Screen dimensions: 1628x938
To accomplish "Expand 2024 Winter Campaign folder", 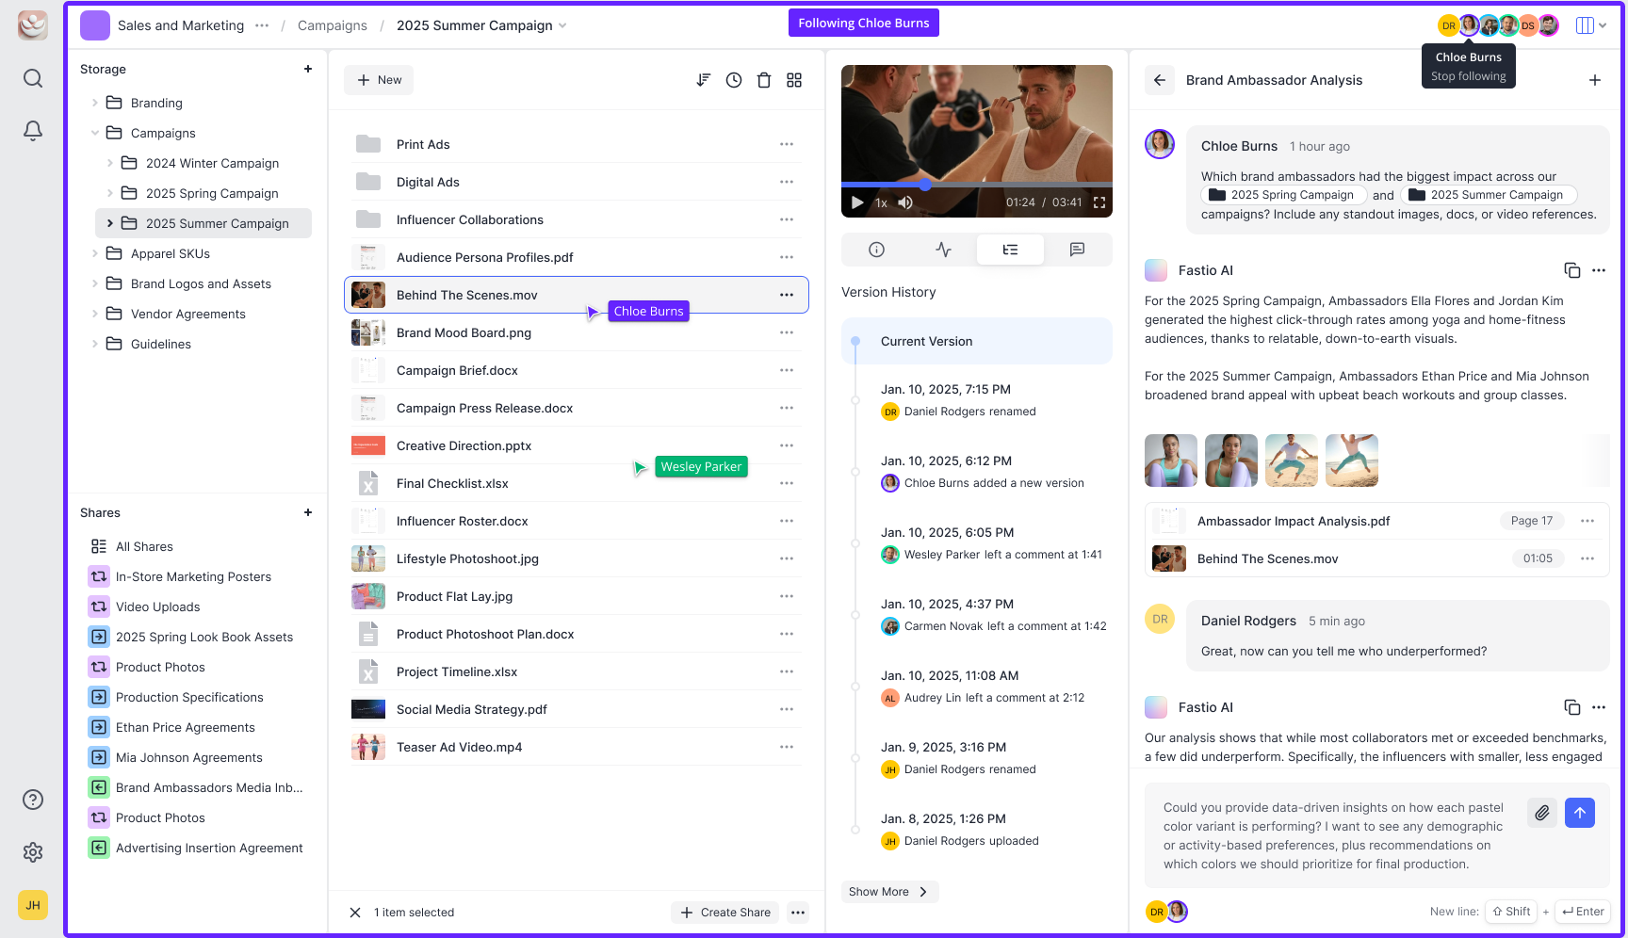I will click(110, 163).
